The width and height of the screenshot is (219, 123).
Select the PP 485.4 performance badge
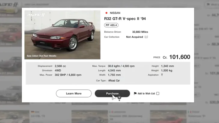111,25
